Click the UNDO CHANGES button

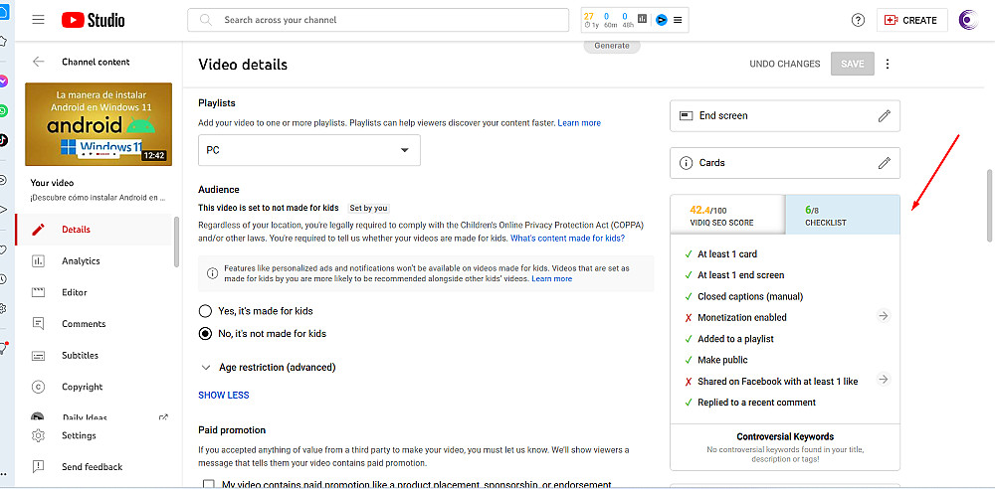pyautogui.click(x=785, y=64)
